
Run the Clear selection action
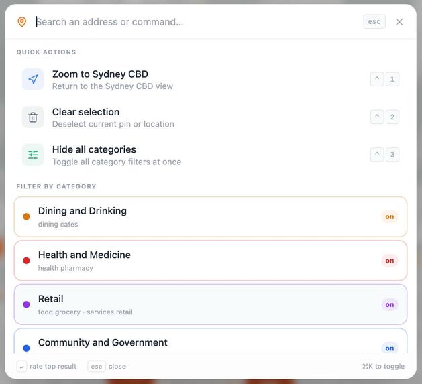click(x=211, y=117)
